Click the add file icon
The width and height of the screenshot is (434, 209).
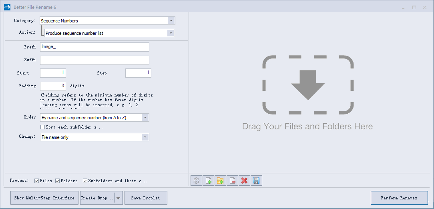point(208,181)
